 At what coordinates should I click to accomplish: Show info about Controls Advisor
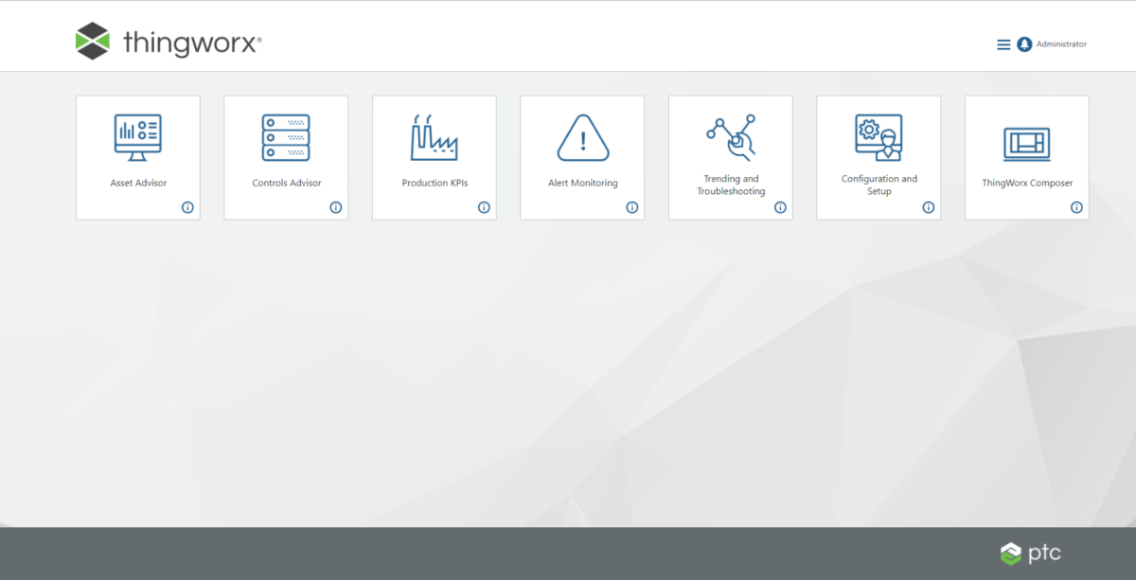335,206
